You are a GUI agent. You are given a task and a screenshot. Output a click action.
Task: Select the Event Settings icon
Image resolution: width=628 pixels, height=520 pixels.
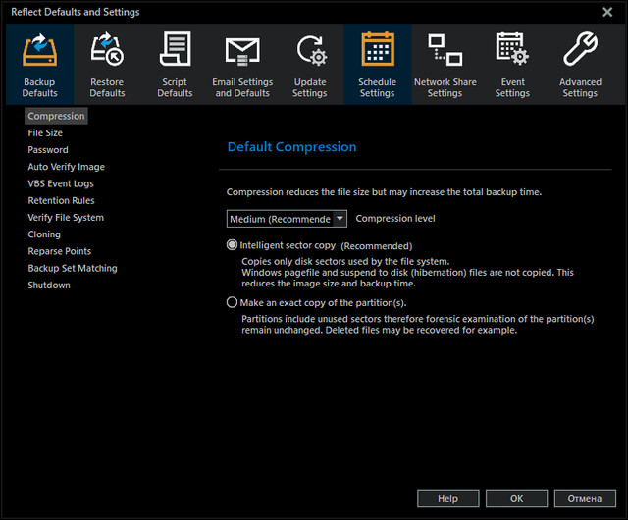click(512, 51)
